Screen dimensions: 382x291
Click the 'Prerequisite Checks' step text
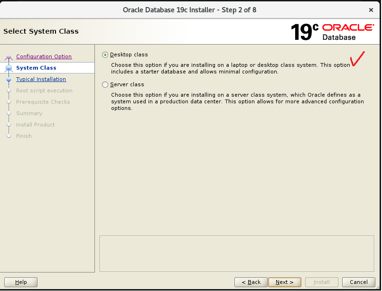(43, 102)
